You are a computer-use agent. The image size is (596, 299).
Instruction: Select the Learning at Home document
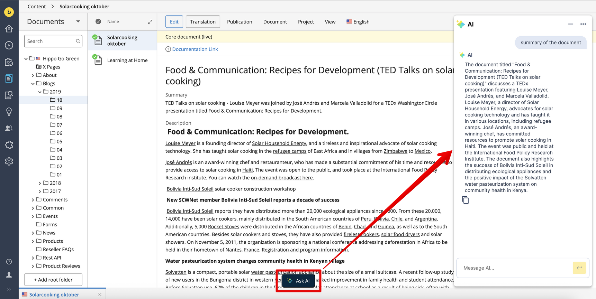pyautogui.click(x=127, y=60)
